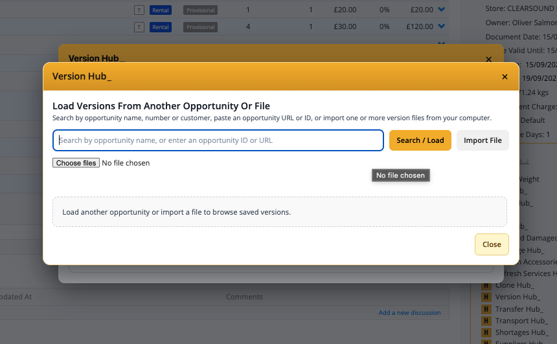The width and height of the screenshot is (557, 344).
Task: Click the Provisional status on the £20.00 row
Action: pyautogui.click(x=200, y=10)
